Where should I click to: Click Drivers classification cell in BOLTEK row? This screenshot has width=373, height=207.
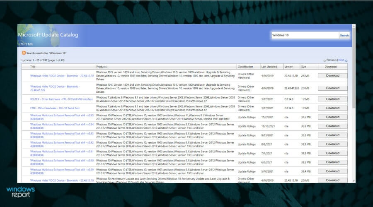(246, 99)
